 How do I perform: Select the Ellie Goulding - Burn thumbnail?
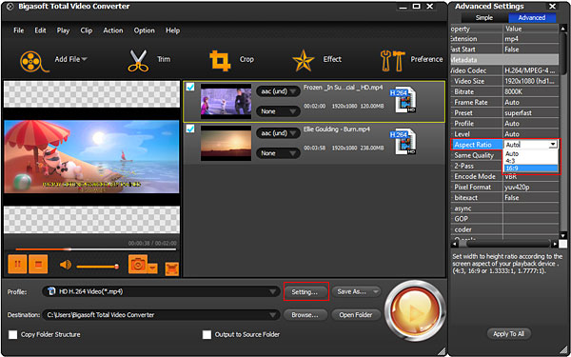[226, 143]
